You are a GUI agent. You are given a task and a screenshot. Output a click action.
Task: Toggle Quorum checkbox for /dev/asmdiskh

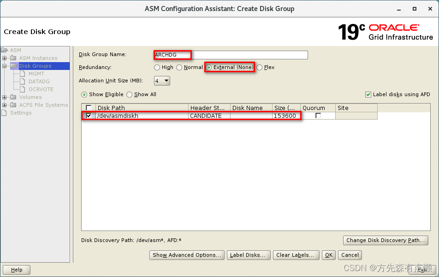click(318, 115)
